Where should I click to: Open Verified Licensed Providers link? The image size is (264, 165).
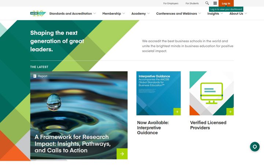[208, 125]
